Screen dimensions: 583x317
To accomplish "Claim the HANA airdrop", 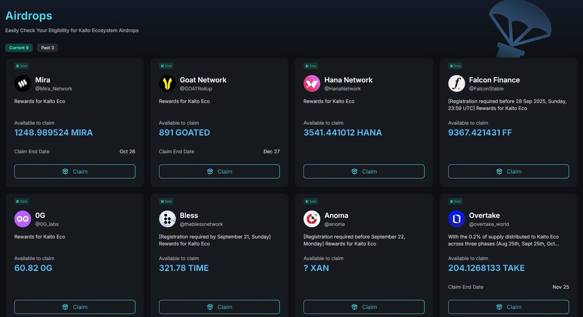I will pyautogui.click(x=364, y=172).
